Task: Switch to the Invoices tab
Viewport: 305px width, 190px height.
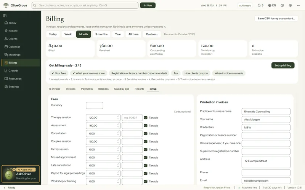Action: coord(71,89)
